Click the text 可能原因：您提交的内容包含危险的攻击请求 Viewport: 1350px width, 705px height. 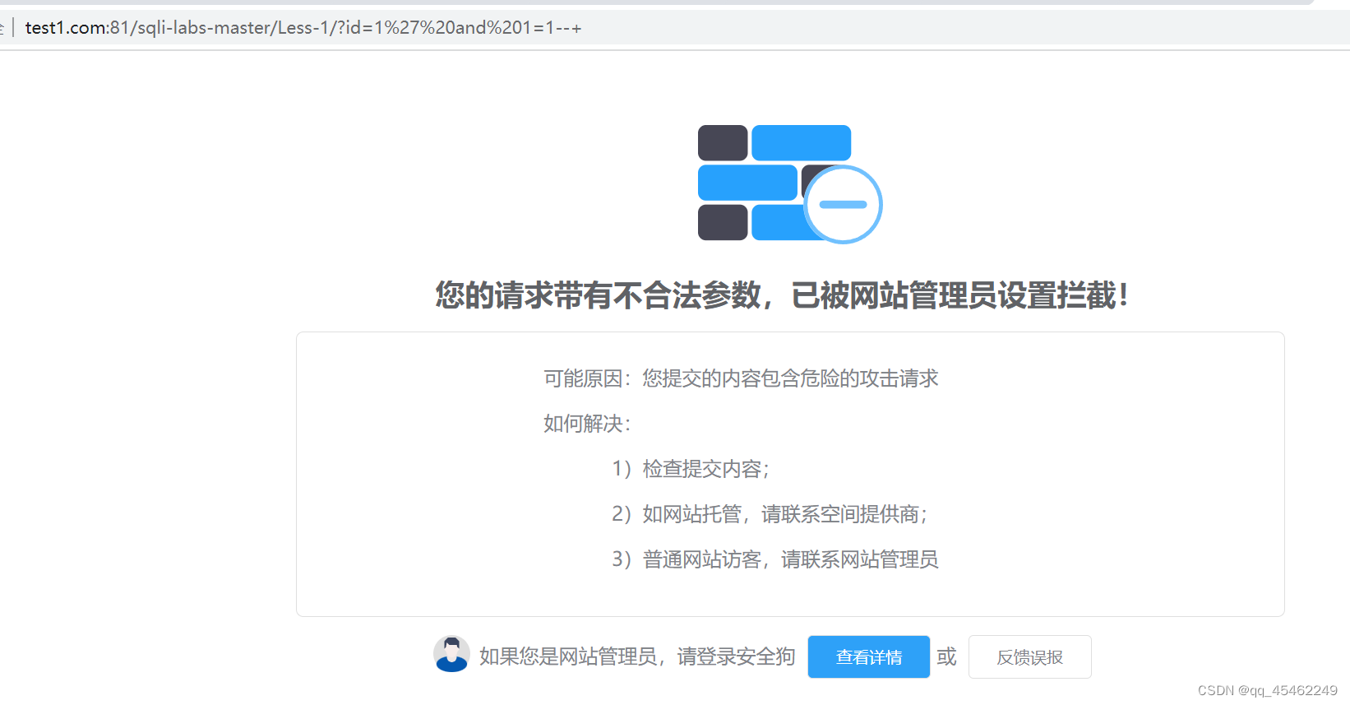[741, 378]
